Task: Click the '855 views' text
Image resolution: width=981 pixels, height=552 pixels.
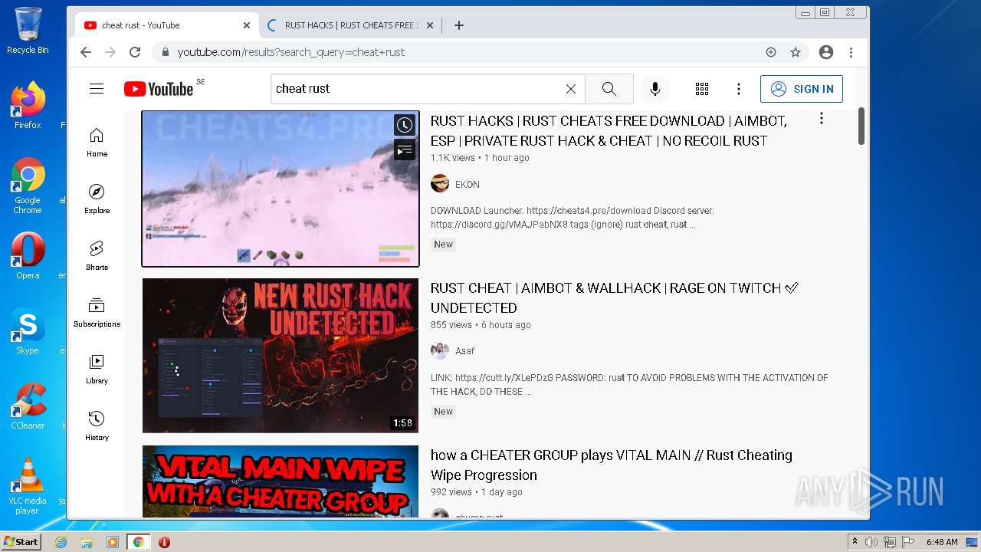Action: point(451,325)
